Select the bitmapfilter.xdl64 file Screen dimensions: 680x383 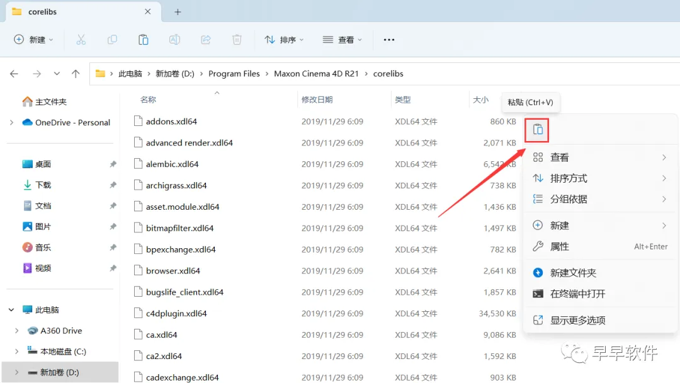[x=180, y=228]
